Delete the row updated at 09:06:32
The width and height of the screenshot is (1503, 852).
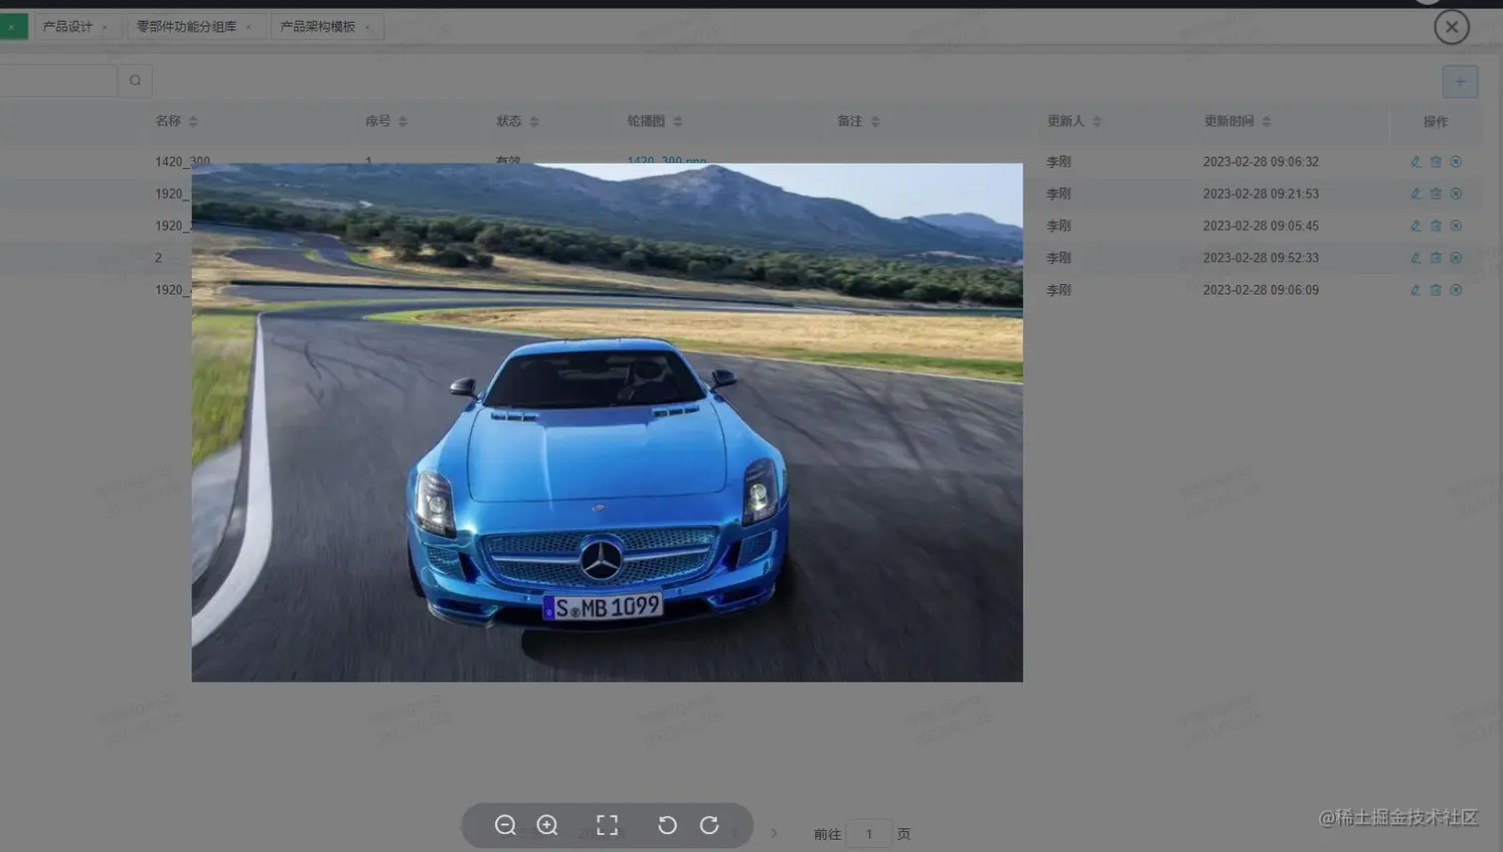1435,162
